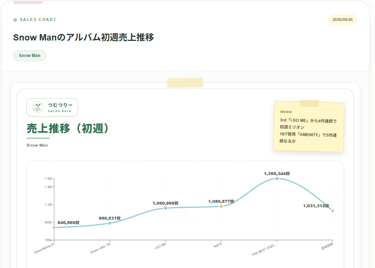Click the i DO ME axis label
The height and width of the screenshot is (268, 375).
tap(160, 246)
